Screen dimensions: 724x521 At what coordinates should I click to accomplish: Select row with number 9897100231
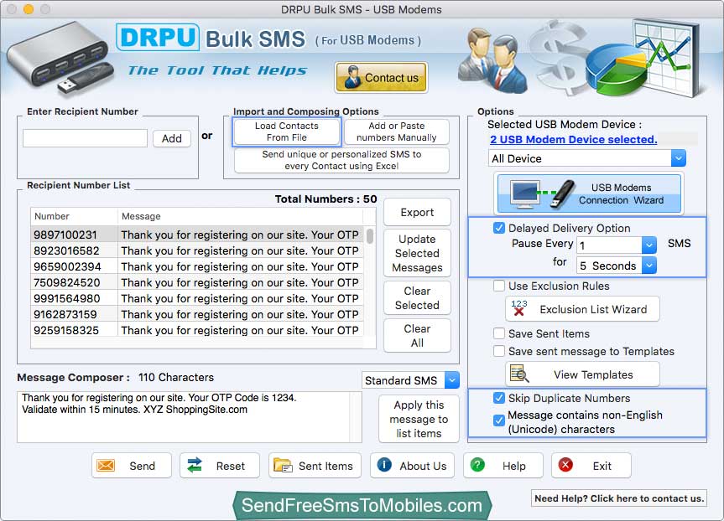[197, 235]
